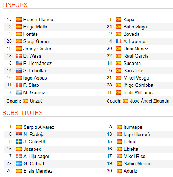The image size is (173, 177).
Task: Open coach José Ángel Ziganda profile
Action: pyautogui.click(x=150, y=101)
